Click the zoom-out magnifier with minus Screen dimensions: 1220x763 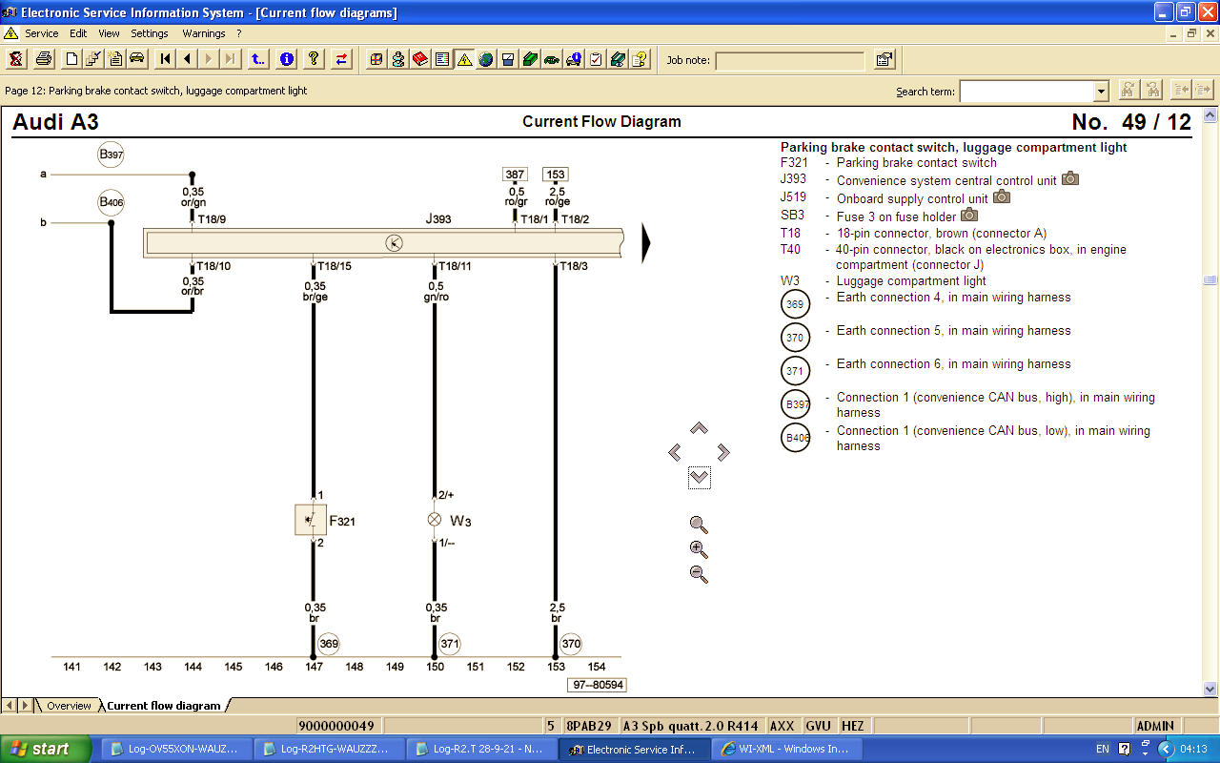coord(699,574)
